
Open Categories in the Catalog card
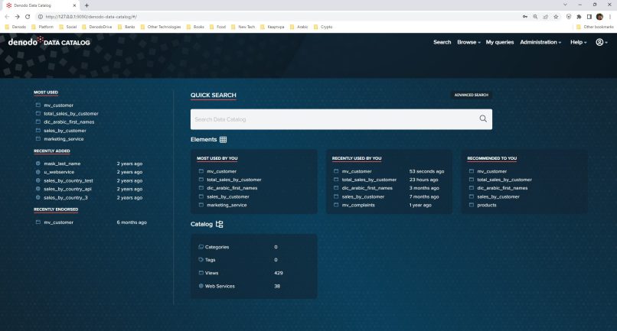click(x=217, y=247)
